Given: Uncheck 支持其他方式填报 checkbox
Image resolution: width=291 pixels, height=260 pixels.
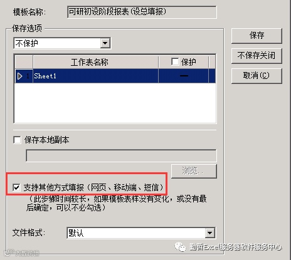Looking at the screenshot, I should [16, 187].
